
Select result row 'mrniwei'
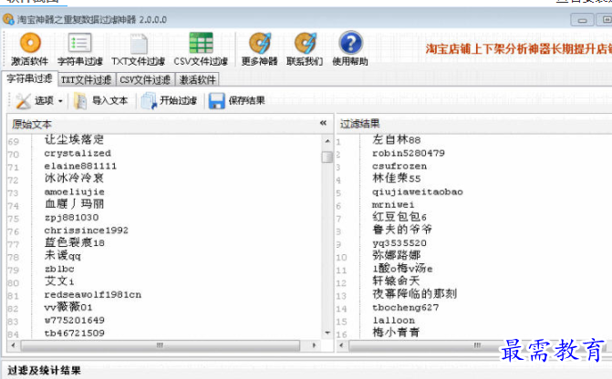393,205
